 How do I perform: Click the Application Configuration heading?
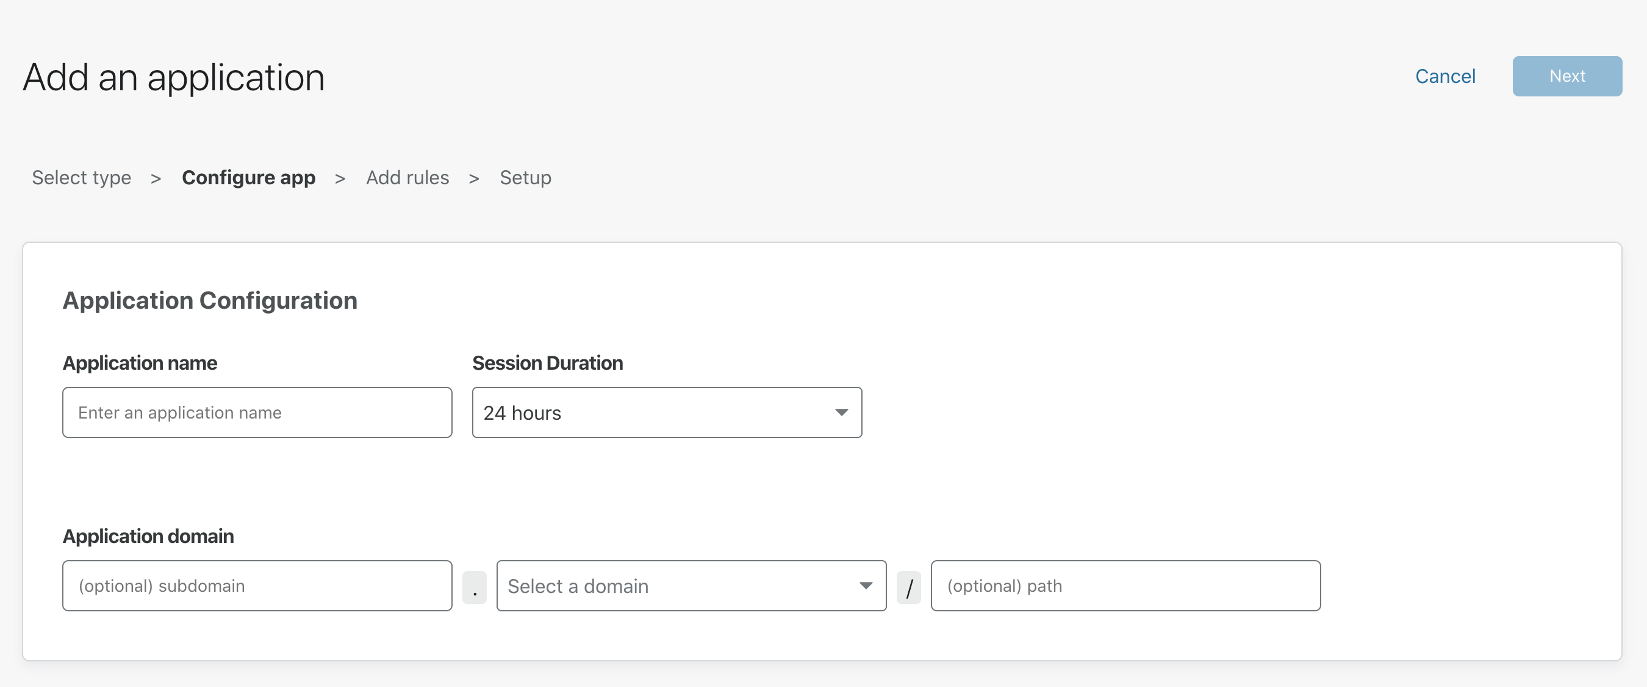pyautogui.click(x=210, y=300)
